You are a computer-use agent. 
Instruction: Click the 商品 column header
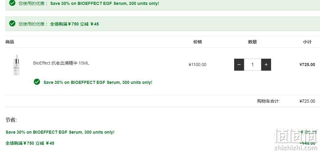(x=10, y=42)
